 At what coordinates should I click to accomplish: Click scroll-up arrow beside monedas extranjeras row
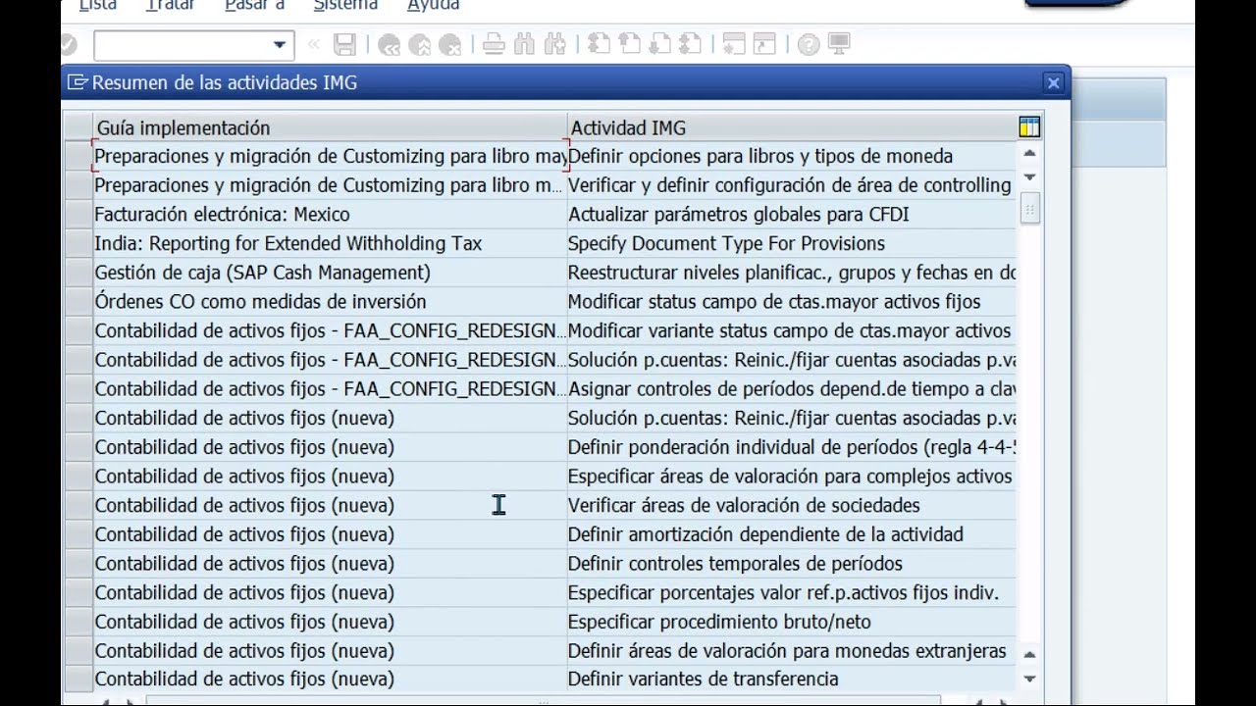1029,654
